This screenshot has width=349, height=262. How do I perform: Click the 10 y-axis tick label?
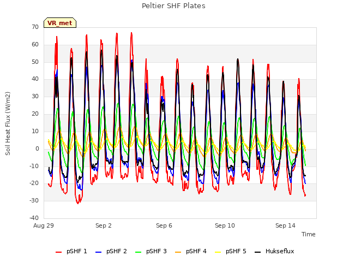pos(35,131)
